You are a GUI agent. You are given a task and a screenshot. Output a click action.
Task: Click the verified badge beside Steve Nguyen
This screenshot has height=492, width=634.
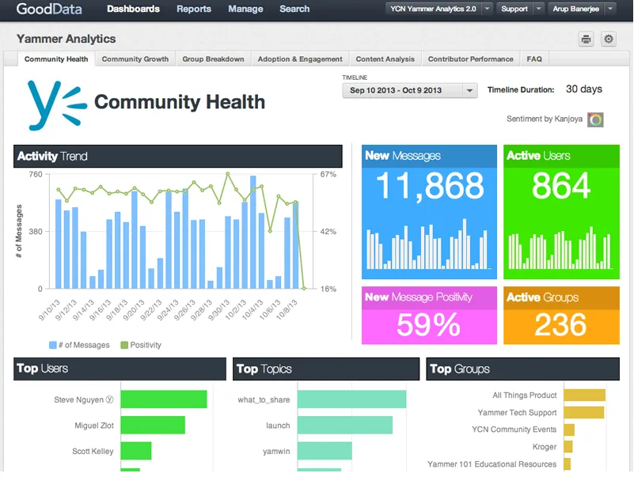(x=109, y=399)
